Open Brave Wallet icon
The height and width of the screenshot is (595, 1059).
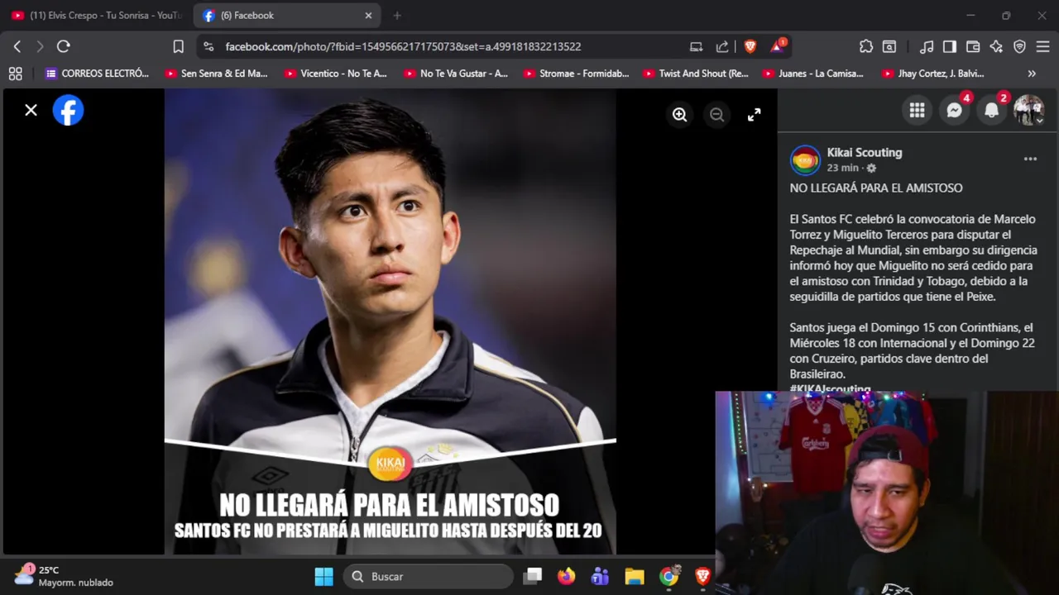point(973,46)
